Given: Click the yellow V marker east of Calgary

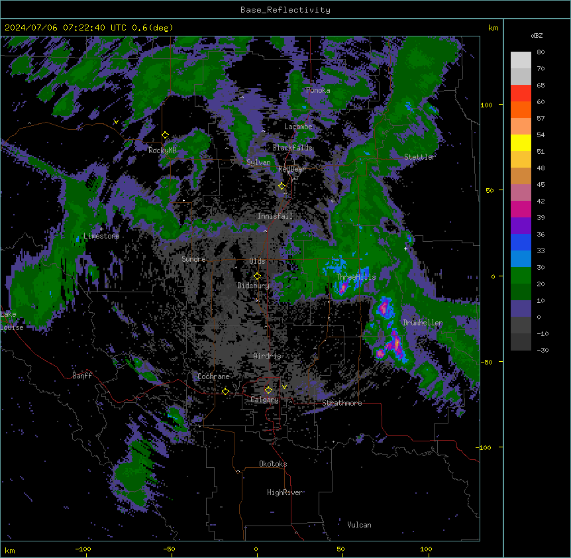Looking at the screenshot, I should pos(284,387).
